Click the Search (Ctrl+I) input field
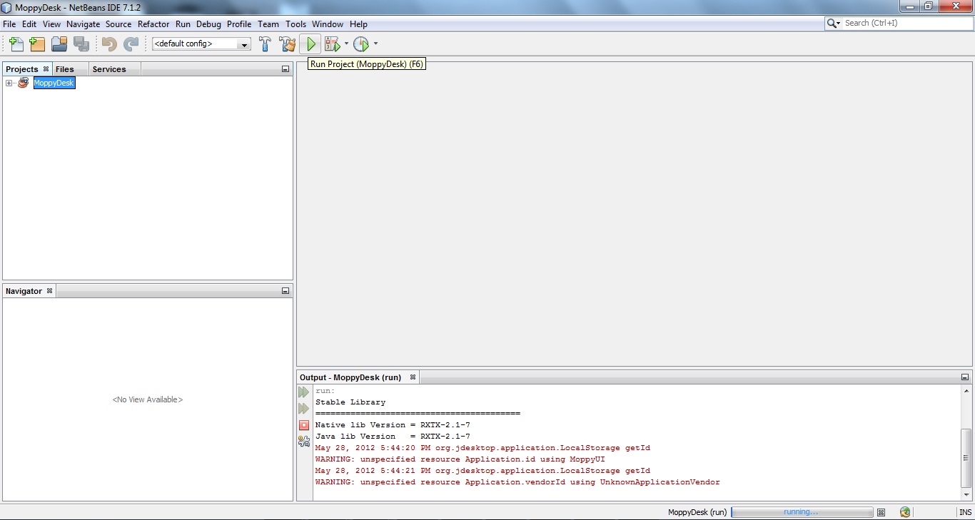The height and width of the screenshot is (520, 975). click(906, 24)
